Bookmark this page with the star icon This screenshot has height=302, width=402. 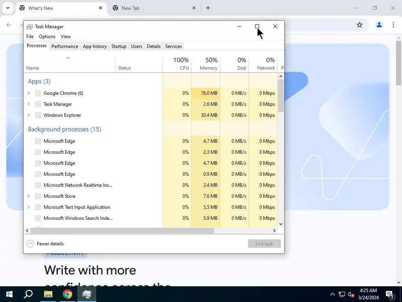coord(360,25)
